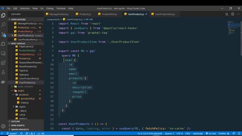Screen dimensions: 242x136
Task: Close the UserProducts.js tab with its X
Action: click(x=146, y=14)
